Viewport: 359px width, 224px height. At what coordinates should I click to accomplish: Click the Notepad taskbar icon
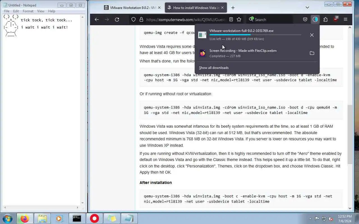click(129, 218)
